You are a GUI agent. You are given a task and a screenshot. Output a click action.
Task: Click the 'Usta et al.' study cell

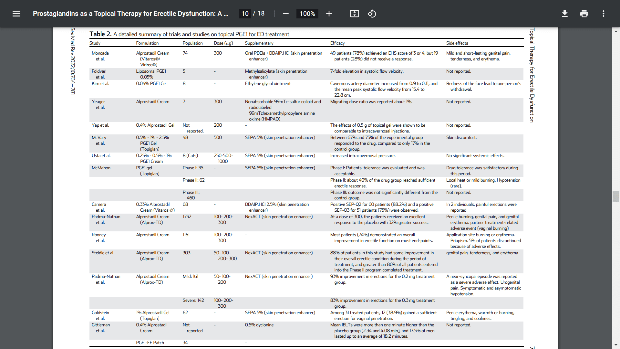101,155
